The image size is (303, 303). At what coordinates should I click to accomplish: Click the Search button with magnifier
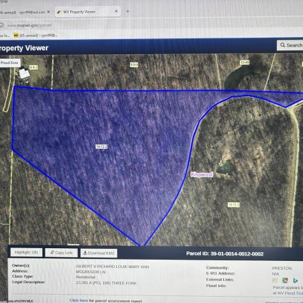(290, 45)
